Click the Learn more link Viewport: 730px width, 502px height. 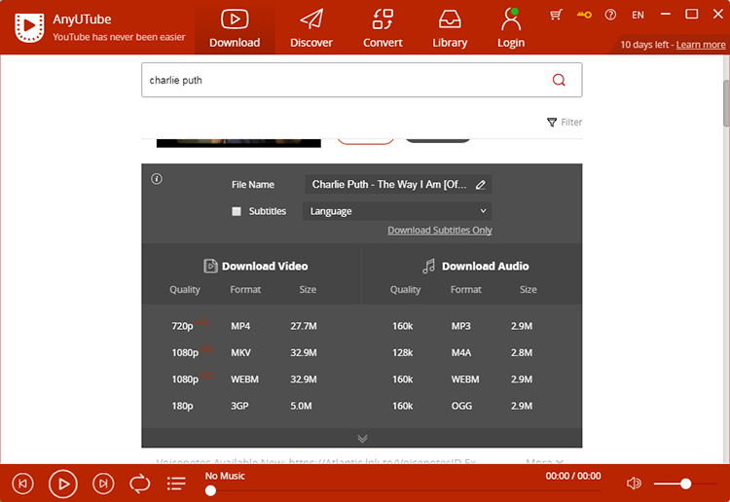tap(701, 45)
